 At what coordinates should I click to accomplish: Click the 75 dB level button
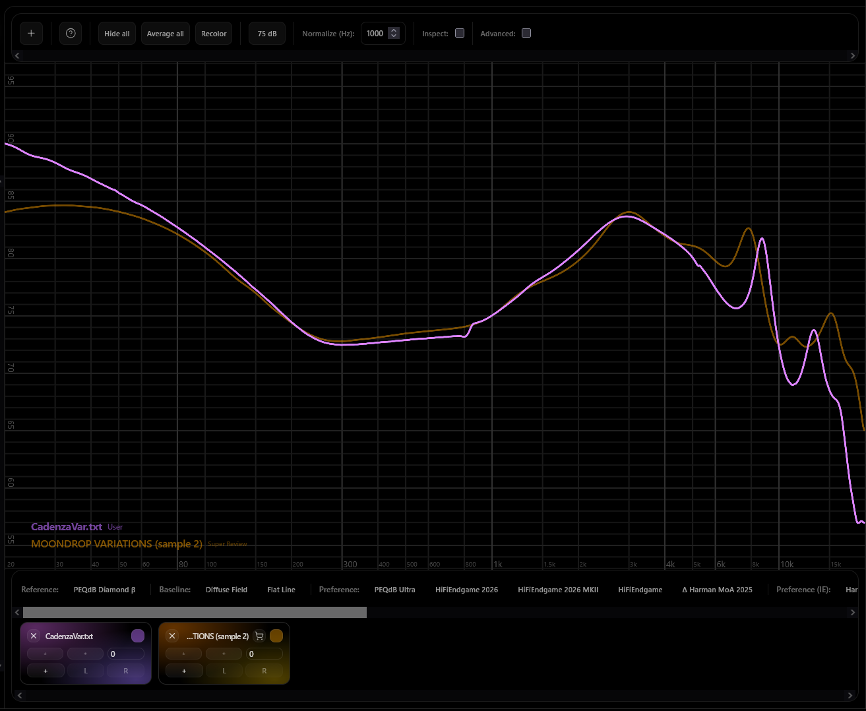[x=267, y=34]
